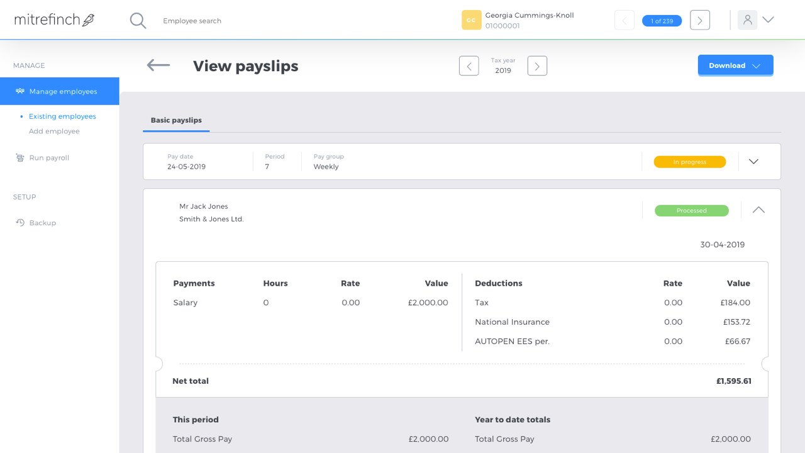The height and width of the screenshot is (453, 805).
Task: Click the mitrefinch logo
Action: [x=54, y=20]
